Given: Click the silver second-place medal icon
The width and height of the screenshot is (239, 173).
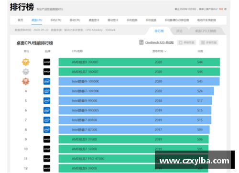Looking at the screenshot, I should coord(26,72).
